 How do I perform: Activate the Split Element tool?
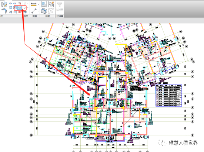point(10,3)
